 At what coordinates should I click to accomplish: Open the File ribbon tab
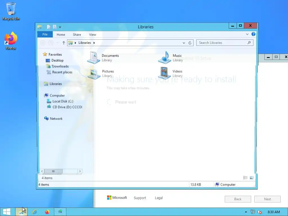[45, 34]
